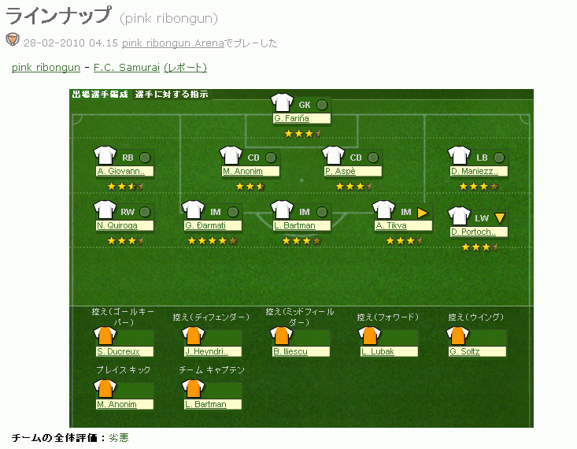Open player link P. Aspè

(341, 171)
